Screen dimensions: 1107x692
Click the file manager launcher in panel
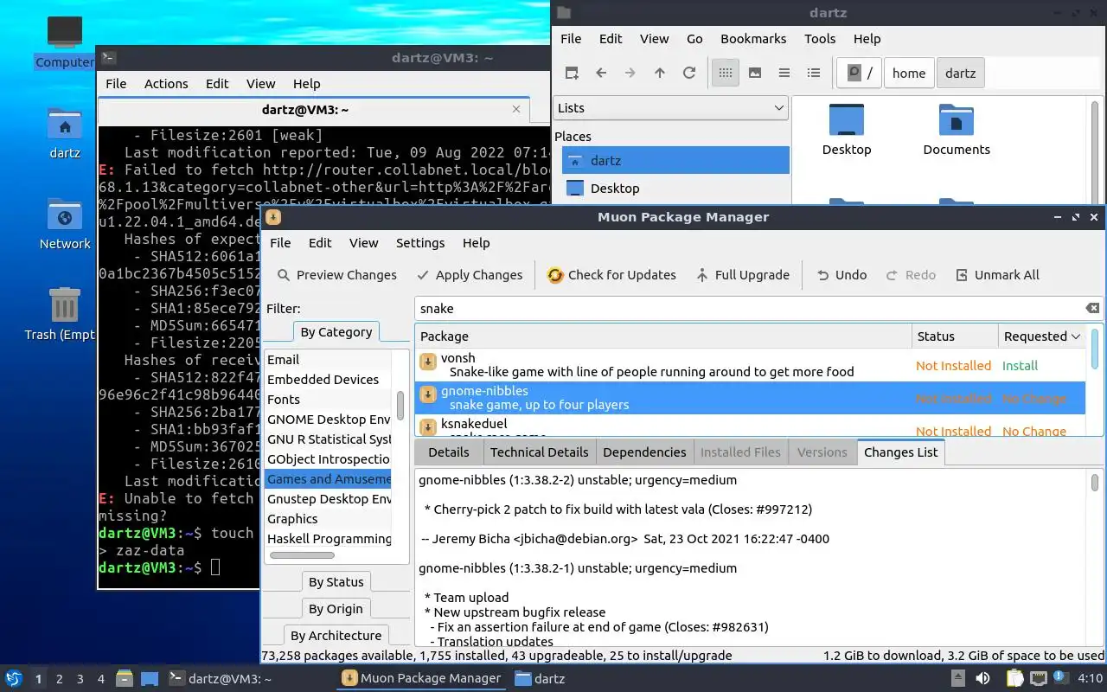(125, 679)
